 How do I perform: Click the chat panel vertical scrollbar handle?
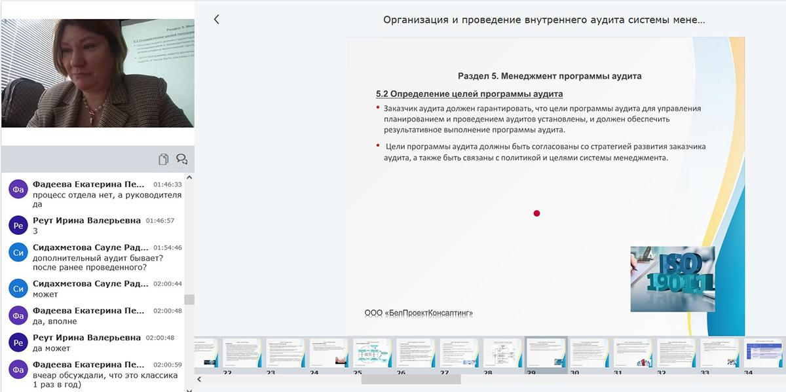189,299
